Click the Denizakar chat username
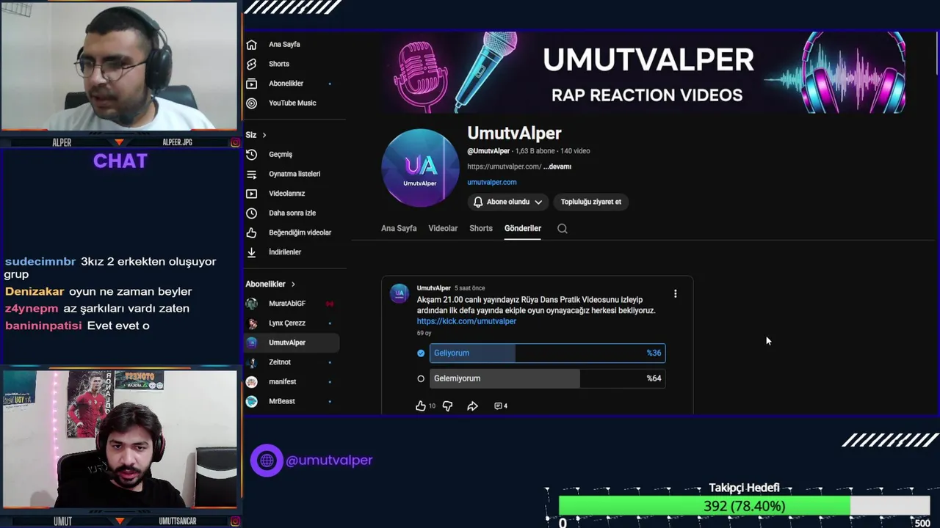Viewport: 940px width, 528px height. (x=35, y=292)
